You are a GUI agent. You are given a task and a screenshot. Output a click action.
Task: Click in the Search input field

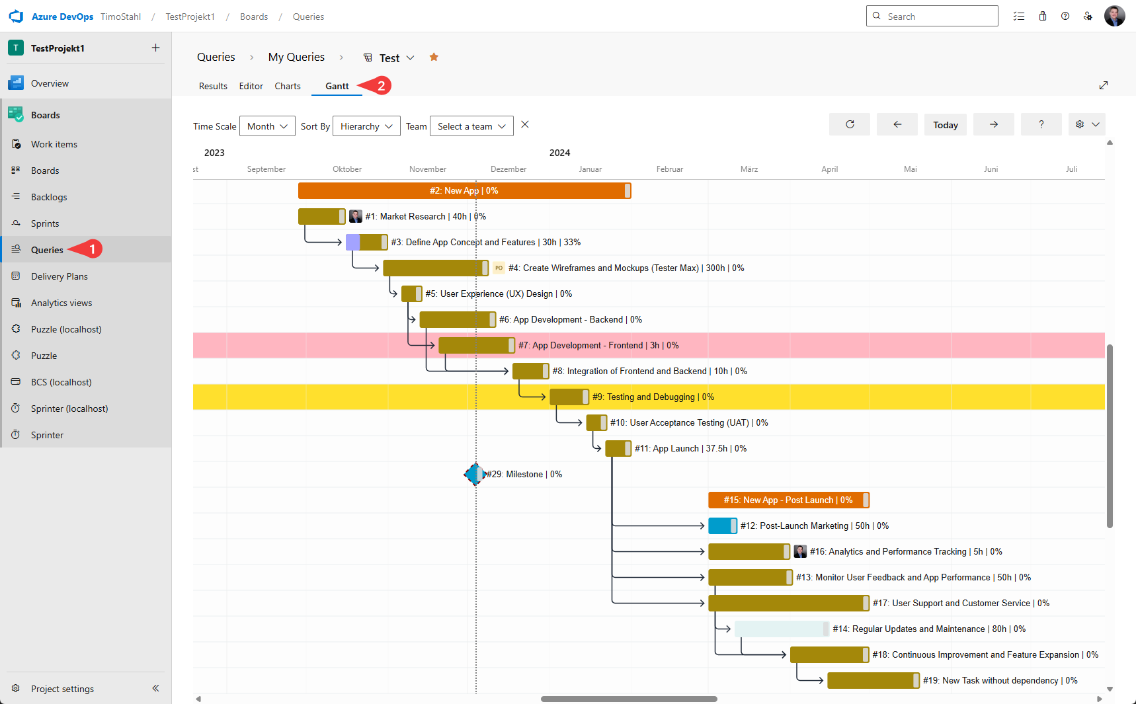point(939,17)
